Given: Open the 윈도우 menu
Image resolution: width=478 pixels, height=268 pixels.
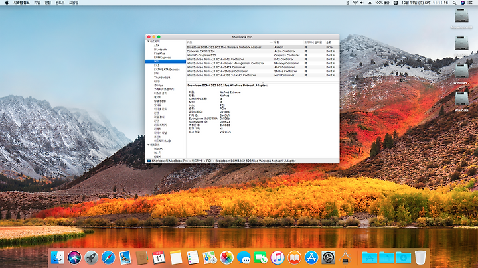Looking at the screenshot, I should coord(60,3).
